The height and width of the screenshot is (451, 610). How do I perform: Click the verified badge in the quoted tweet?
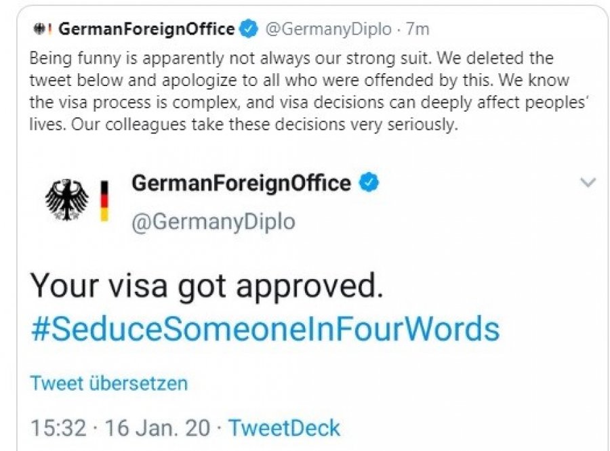(369, 183)
